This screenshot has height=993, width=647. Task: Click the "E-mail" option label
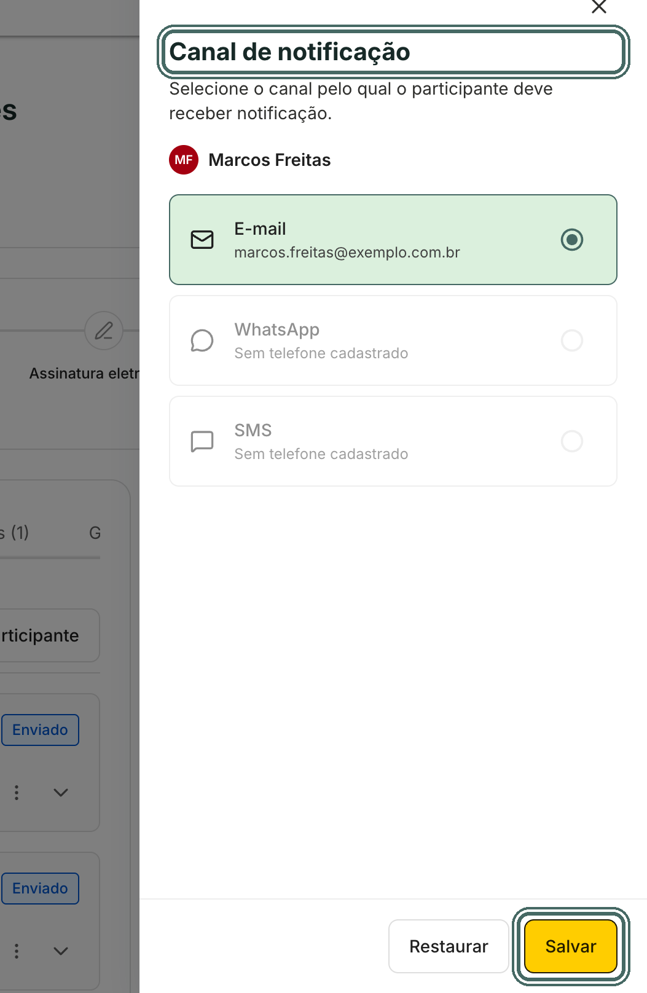coord(261,229)
